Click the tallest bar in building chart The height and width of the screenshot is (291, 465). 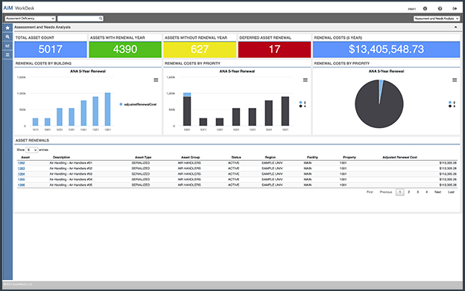pos(107,109)
